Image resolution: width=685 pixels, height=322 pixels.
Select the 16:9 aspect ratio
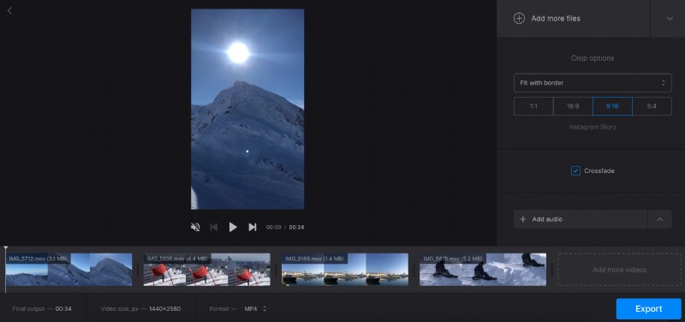573,106
